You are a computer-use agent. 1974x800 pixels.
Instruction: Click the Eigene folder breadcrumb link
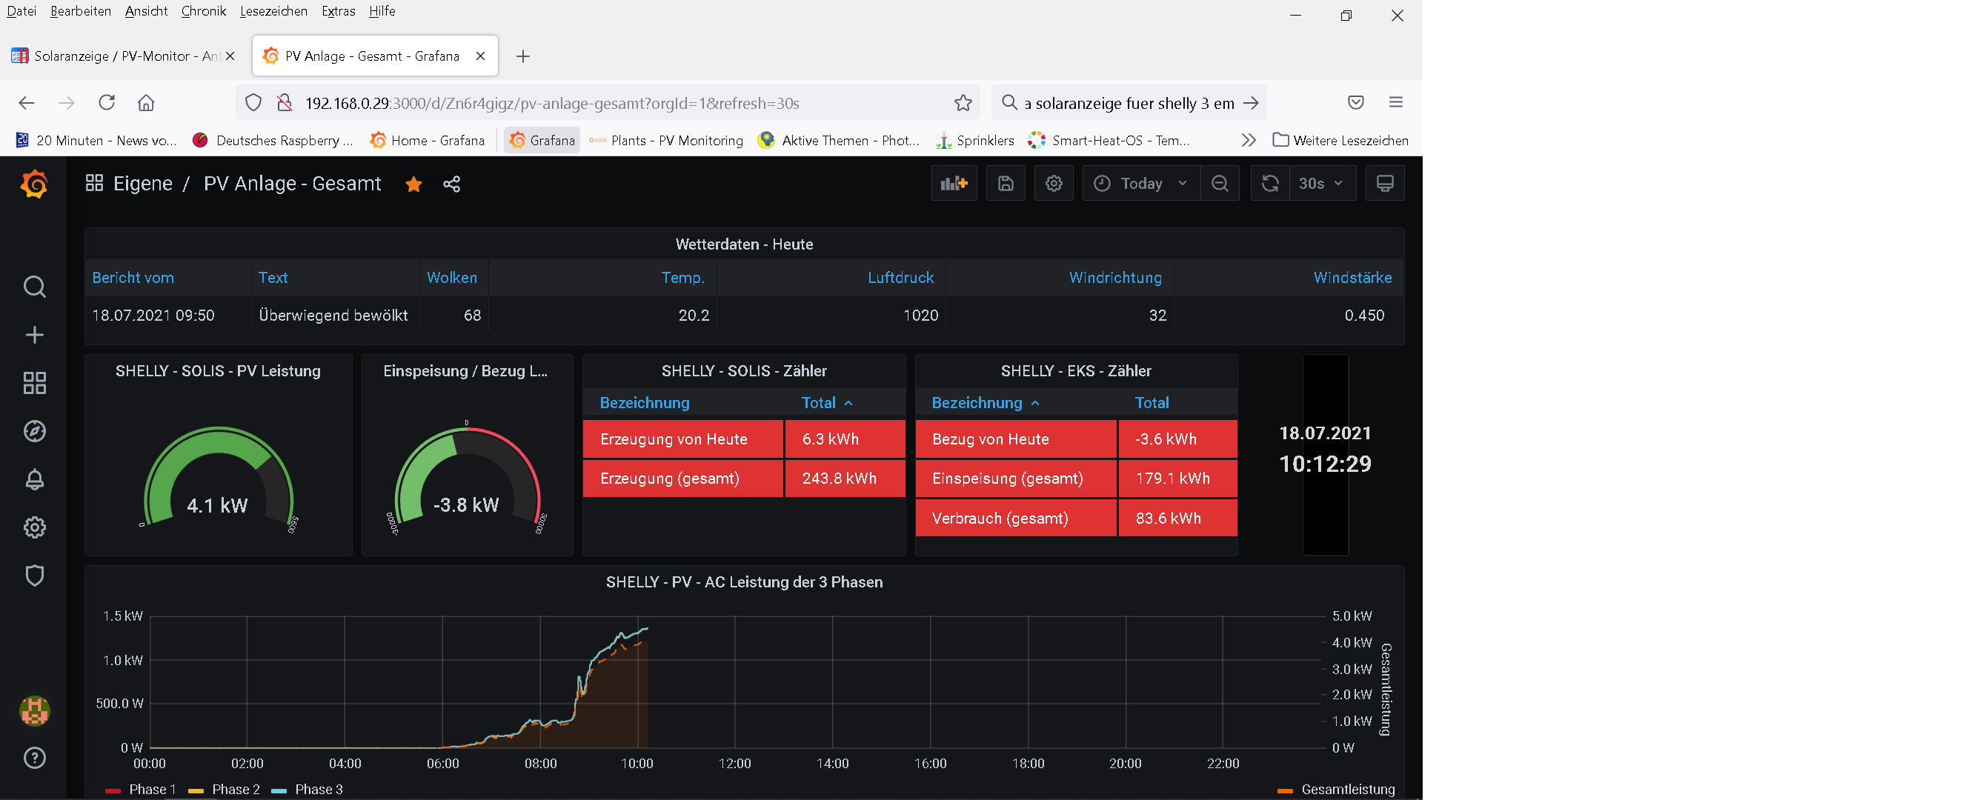[142, 184]
